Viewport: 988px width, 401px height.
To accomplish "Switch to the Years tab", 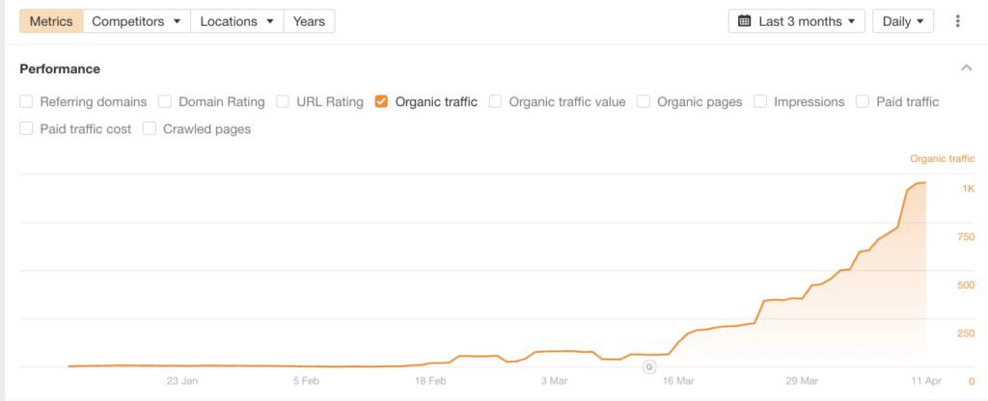I will tap(309, 21).
